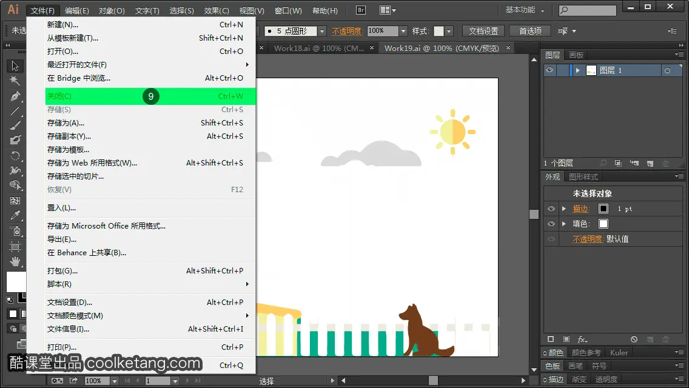This screenshot has height=388, width=689.
Task: Open Adobe Bridge via Br icon
Action: 361,10
